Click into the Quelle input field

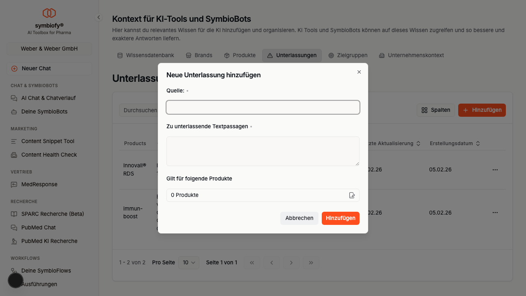(263, 107)
